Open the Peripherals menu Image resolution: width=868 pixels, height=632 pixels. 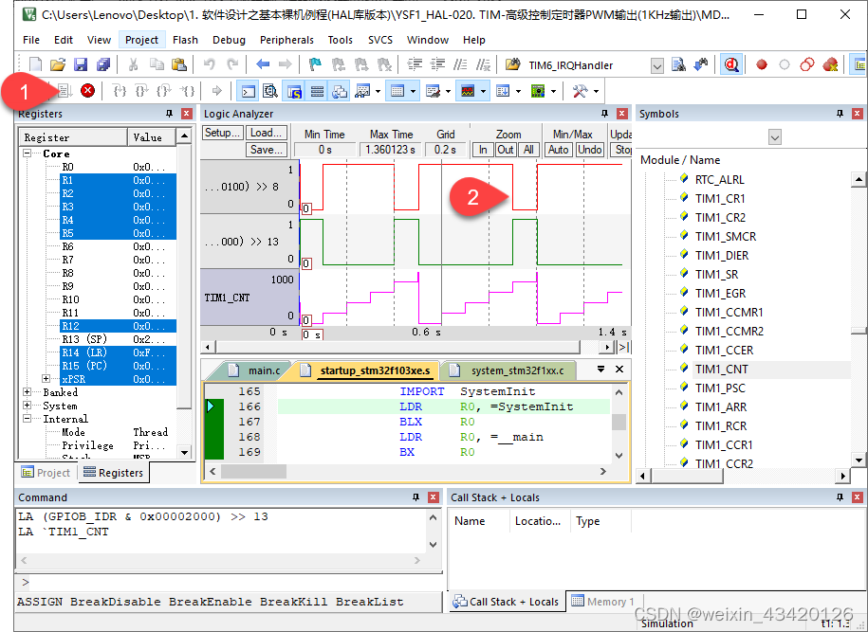tap(286, 40)
